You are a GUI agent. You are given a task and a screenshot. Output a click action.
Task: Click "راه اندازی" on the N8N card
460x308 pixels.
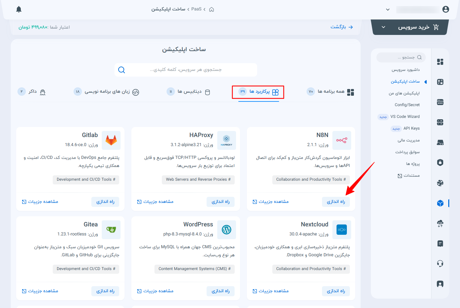point(336,202)
